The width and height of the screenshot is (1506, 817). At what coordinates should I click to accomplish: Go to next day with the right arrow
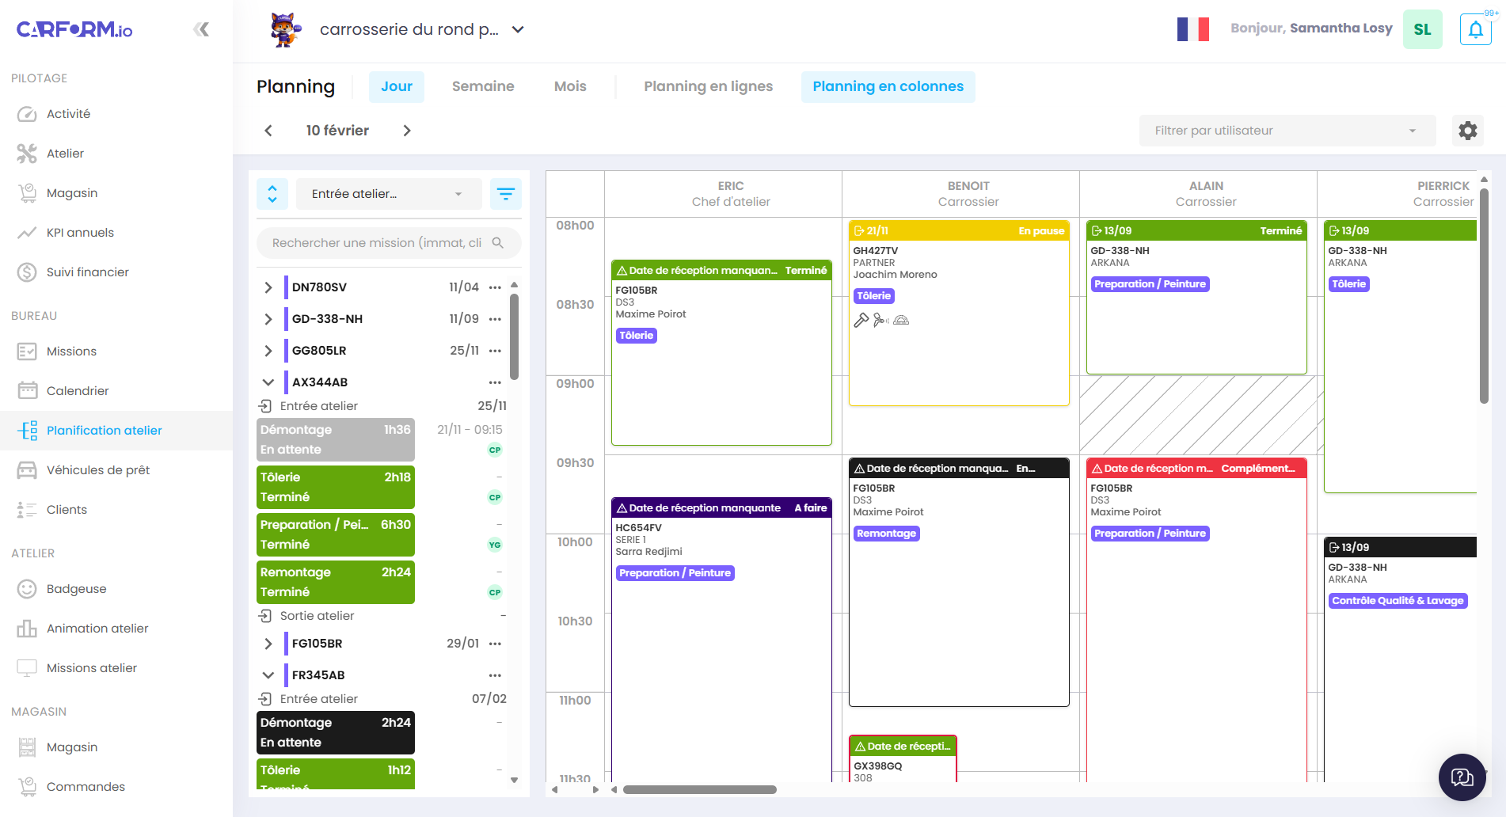click(407, 130)
